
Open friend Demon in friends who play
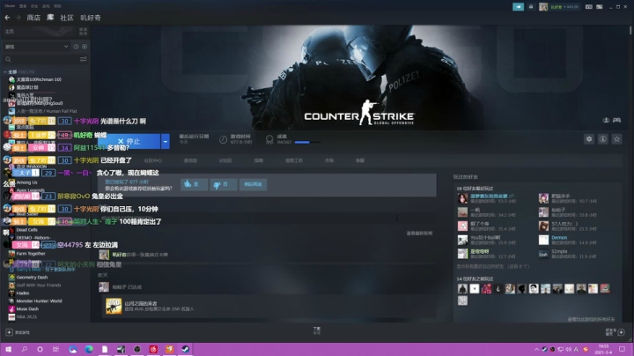coord(559,238)
